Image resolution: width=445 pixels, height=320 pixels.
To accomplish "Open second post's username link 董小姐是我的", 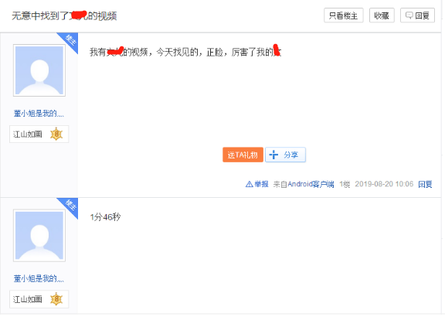I will click(x=39, y=278).
